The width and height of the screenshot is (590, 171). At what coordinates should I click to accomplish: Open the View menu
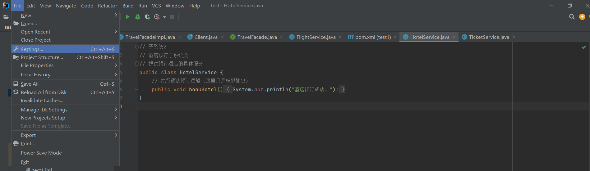click(45, 6)
